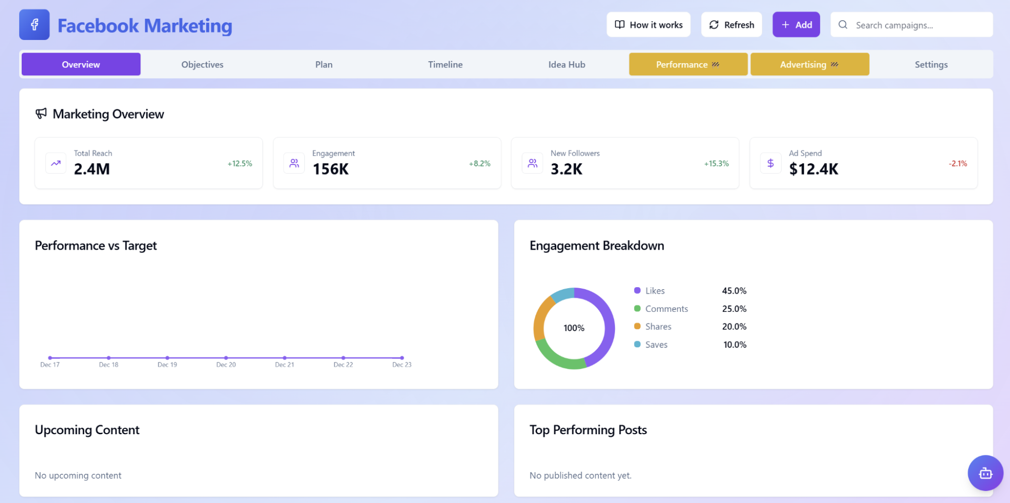Screen dimensions: 1010x503
Task: Switch to the Performance tab
Action: 688,64
